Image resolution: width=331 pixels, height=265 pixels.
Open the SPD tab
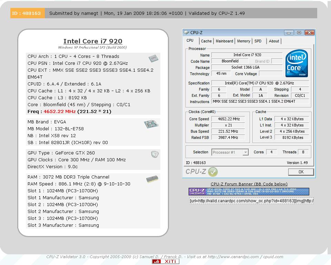click(x=258, y=41)
